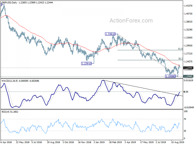Click the 18 Feb 2019 date label
Viewport: 194px width, 145px height.
click(115, 142)
